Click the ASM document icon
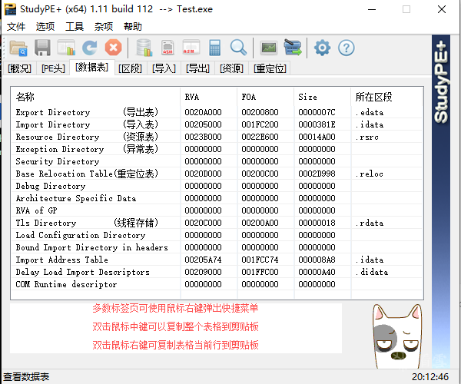This screenshot has height=384, width=461. coord(167,48)
